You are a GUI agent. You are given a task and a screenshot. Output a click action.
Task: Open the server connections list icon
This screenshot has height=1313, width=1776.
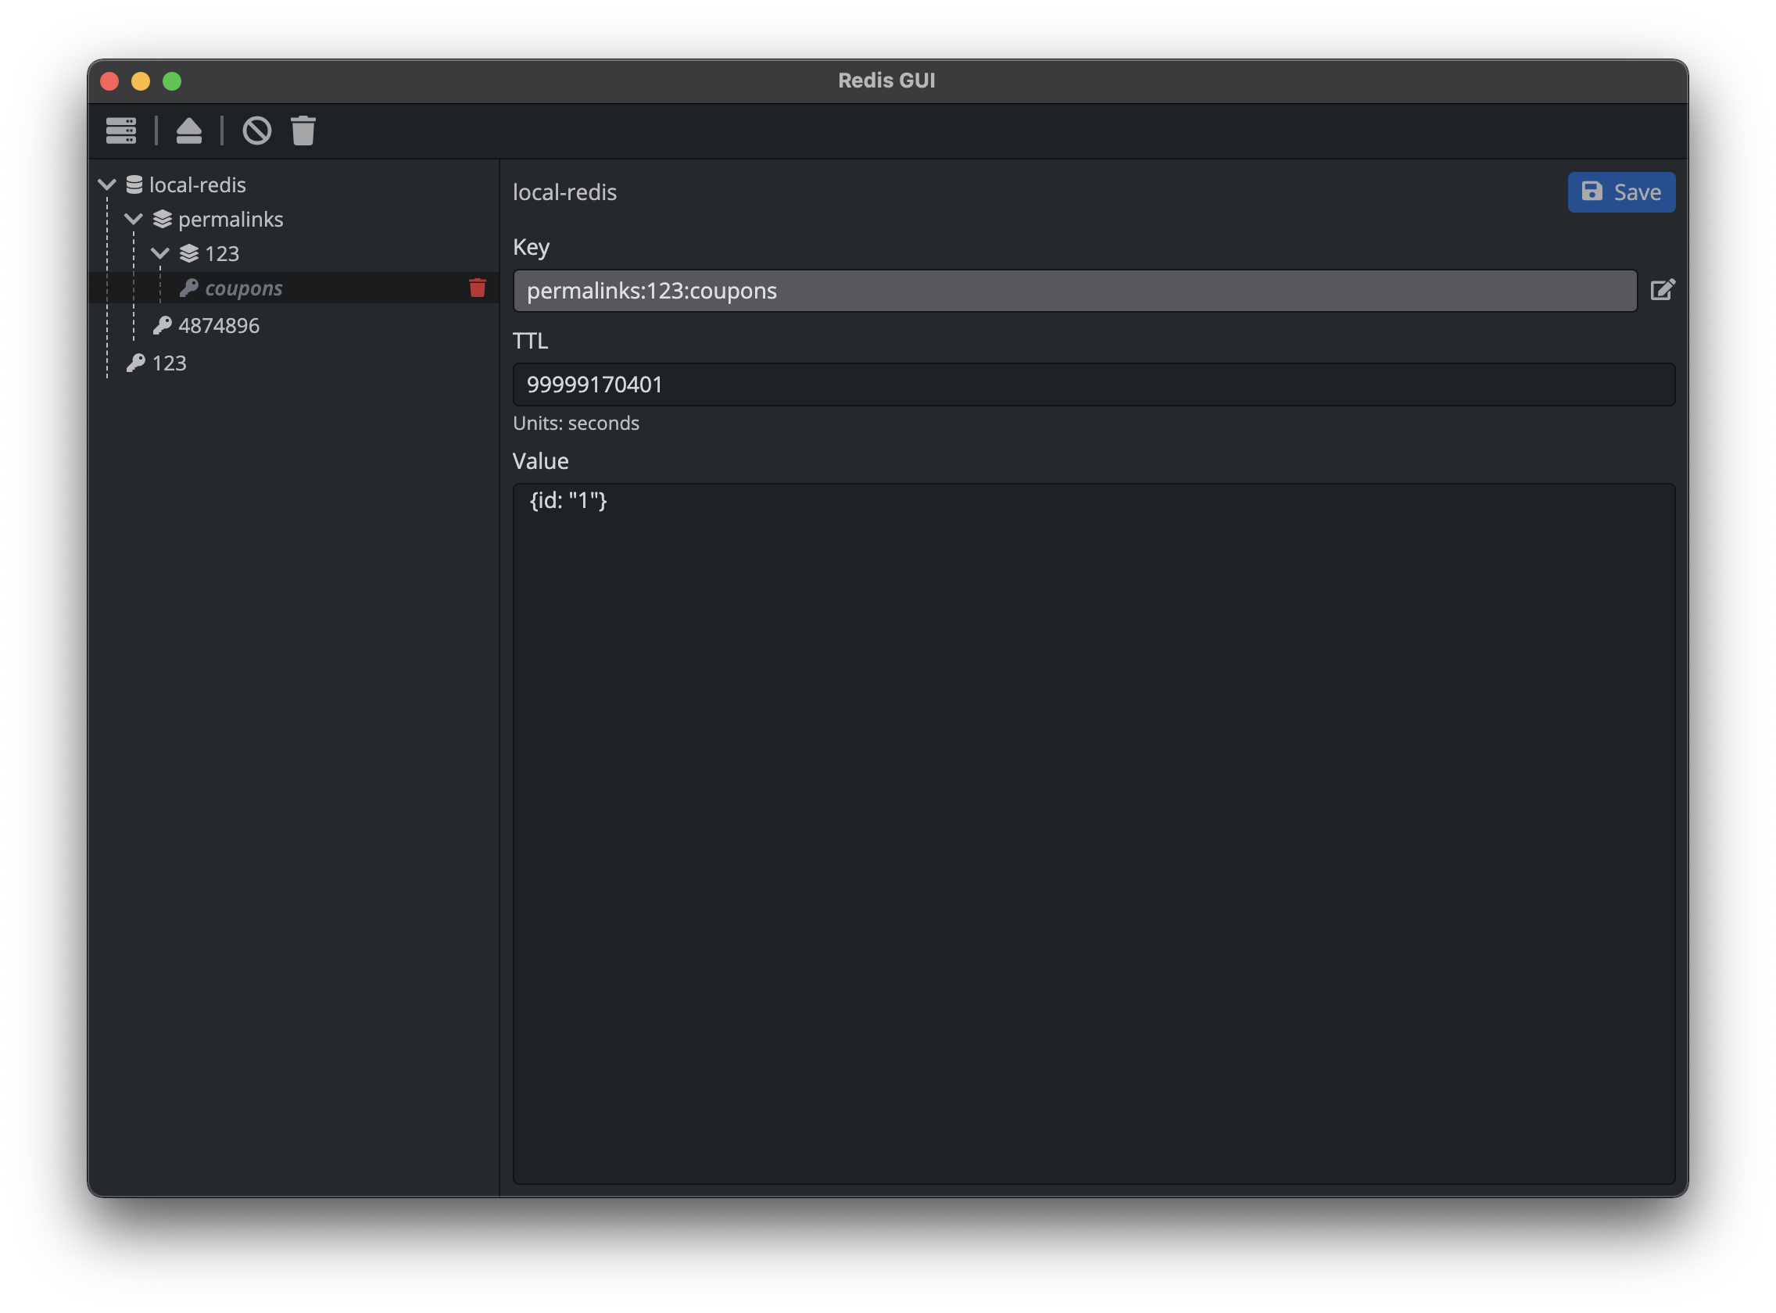coord(121,131)
